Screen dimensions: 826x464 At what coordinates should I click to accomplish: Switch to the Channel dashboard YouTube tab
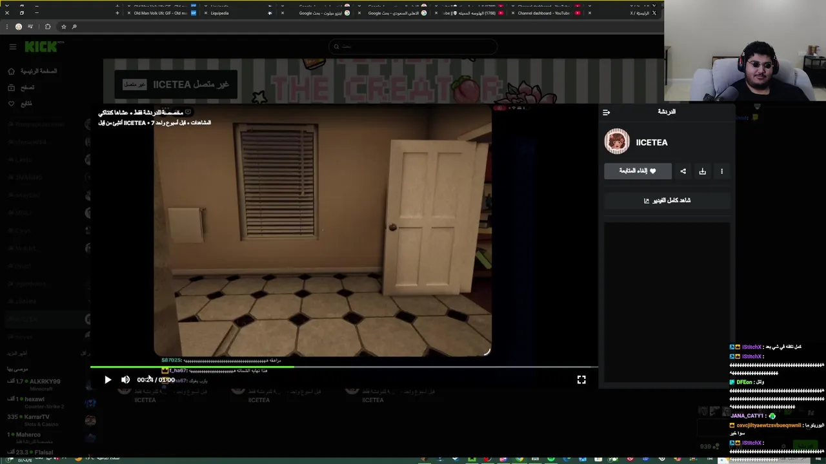pyautogui.click(x=549, y=13)
